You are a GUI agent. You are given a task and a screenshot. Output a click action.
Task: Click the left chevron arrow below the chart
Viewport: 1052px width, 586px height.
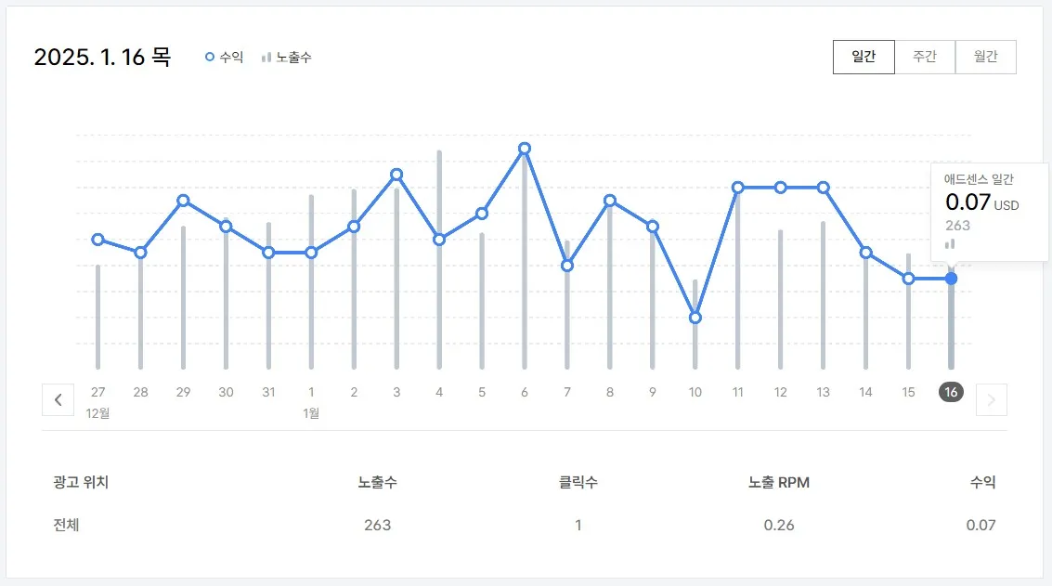58,399
